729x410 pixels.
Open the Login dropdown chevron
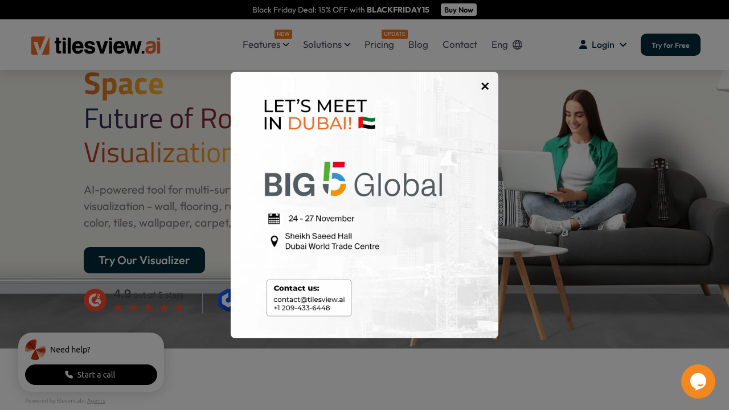[x=623, y=44]
